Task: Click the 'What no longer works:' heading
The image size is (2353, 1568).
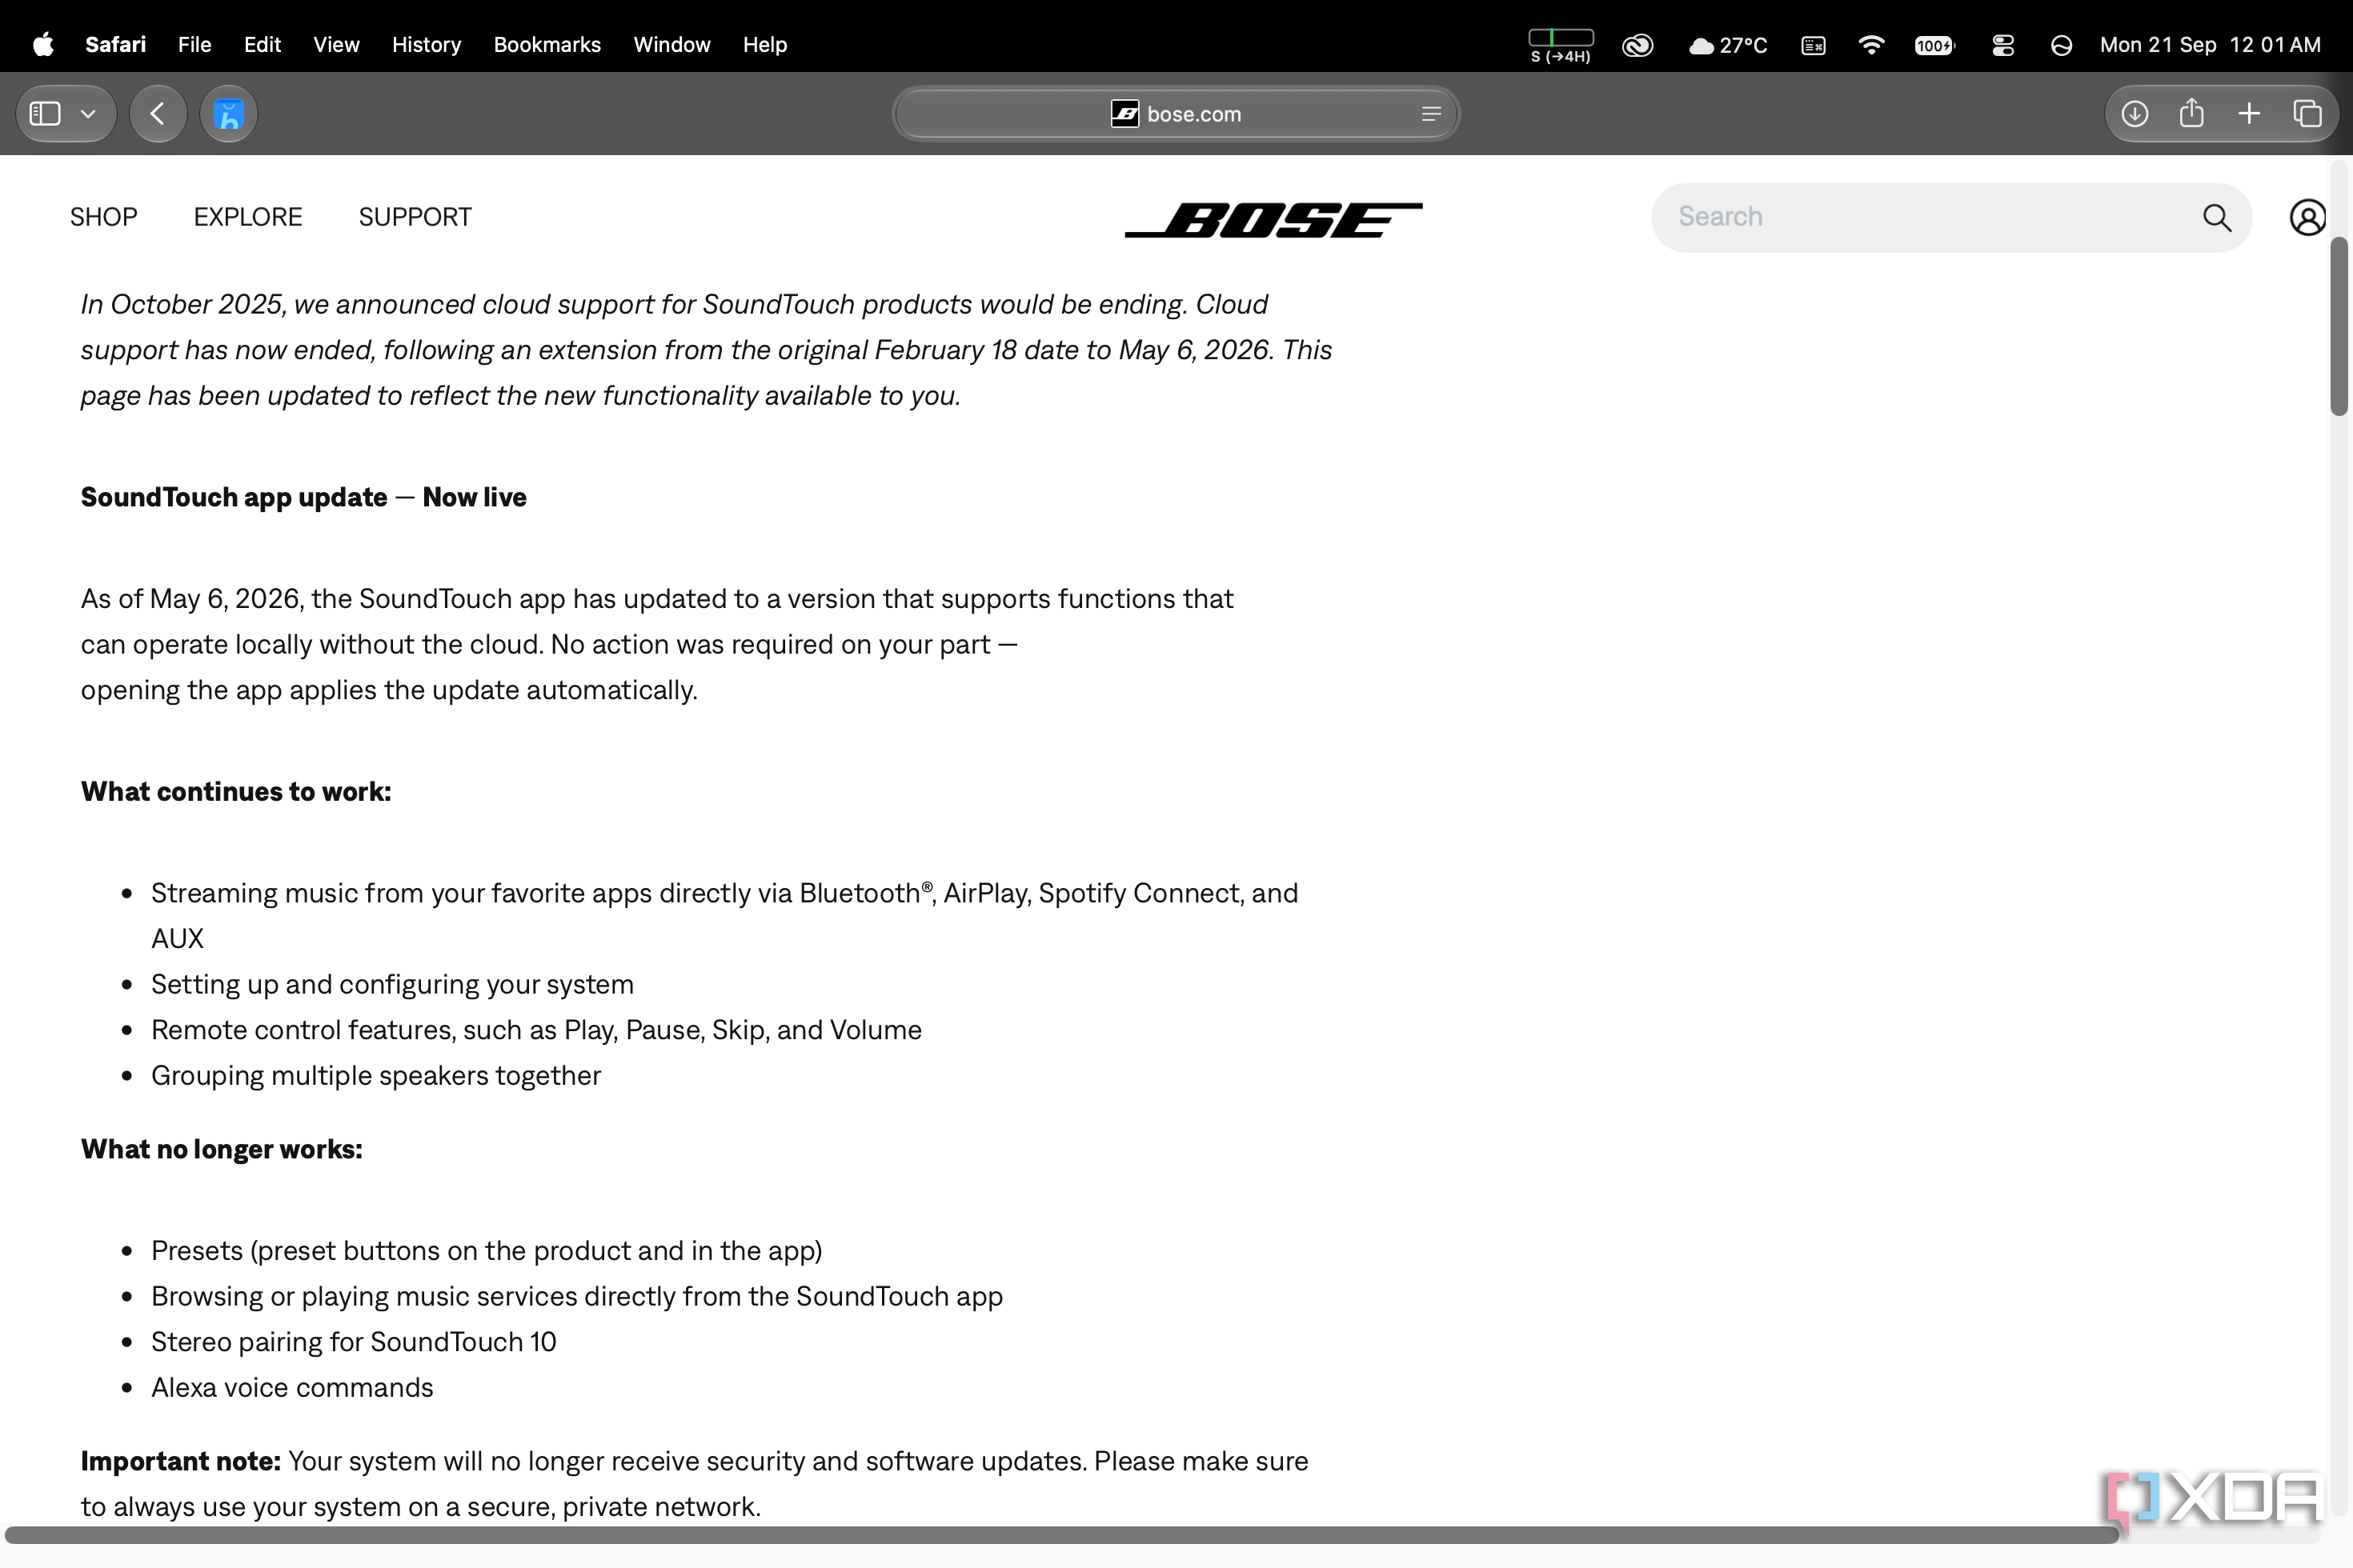Action: (x=221, y=1149)
